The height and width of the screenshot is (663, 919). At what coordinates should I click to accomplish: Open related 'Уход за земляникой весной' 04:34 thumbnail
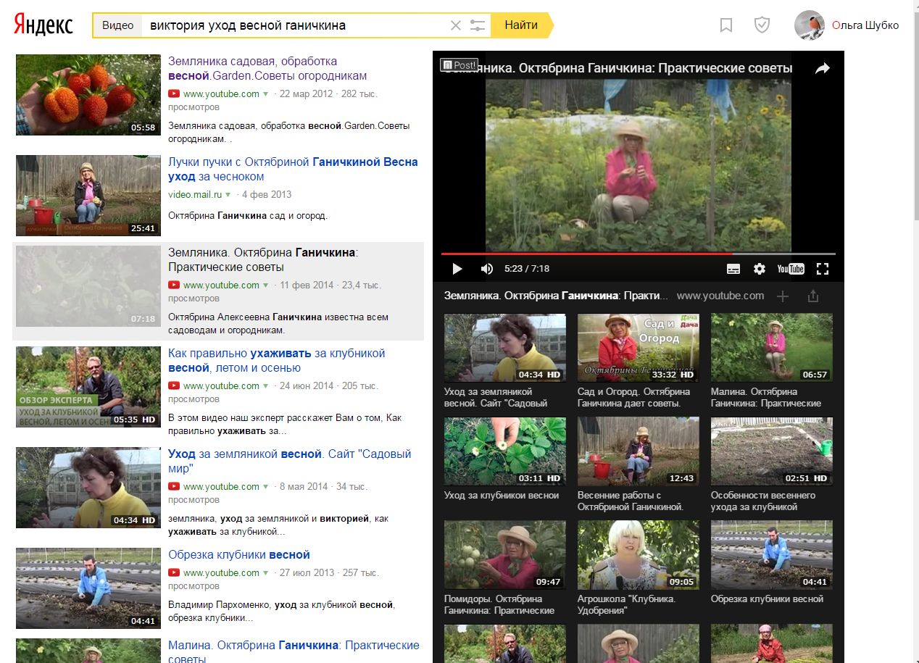(505, 348)
